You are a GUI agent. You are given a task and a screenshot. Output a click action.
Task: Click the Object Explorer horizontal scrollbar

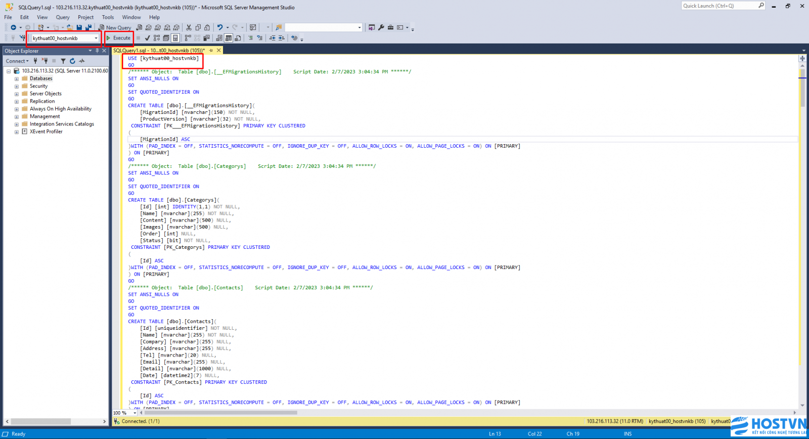(x=56, y=421)
